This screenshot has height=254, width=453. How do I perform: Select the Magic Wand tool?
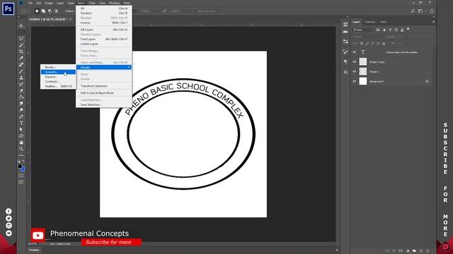[x=21, y=45]
